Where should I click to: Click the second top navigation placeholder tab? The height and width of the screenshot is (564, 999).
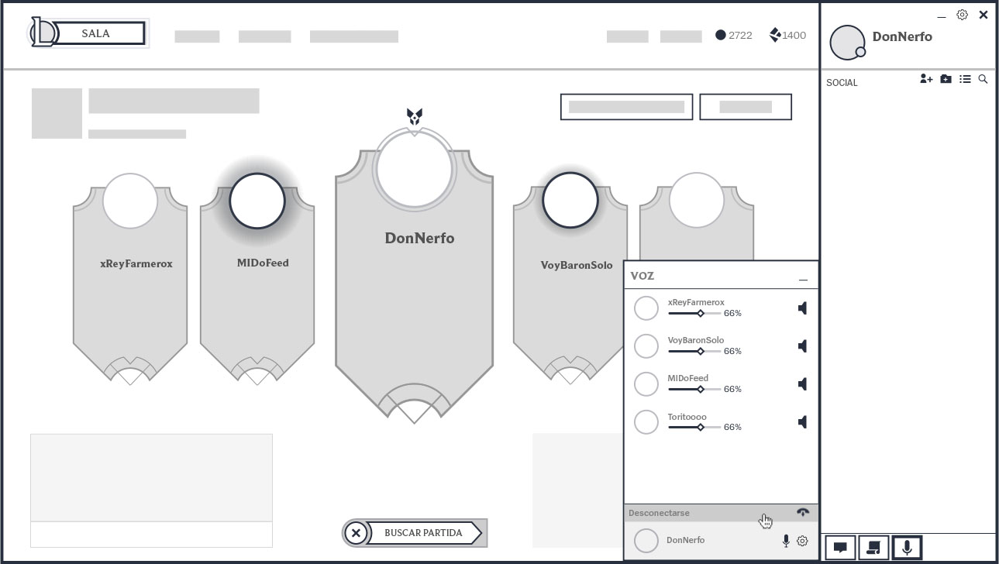click(264, 36)
